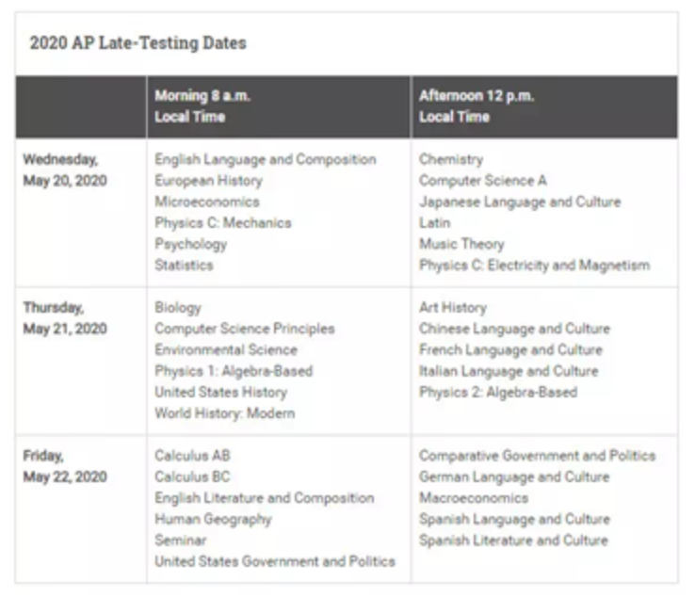
Task: Open English Language and Composition exam entry
Action: (x=265, y=160)
